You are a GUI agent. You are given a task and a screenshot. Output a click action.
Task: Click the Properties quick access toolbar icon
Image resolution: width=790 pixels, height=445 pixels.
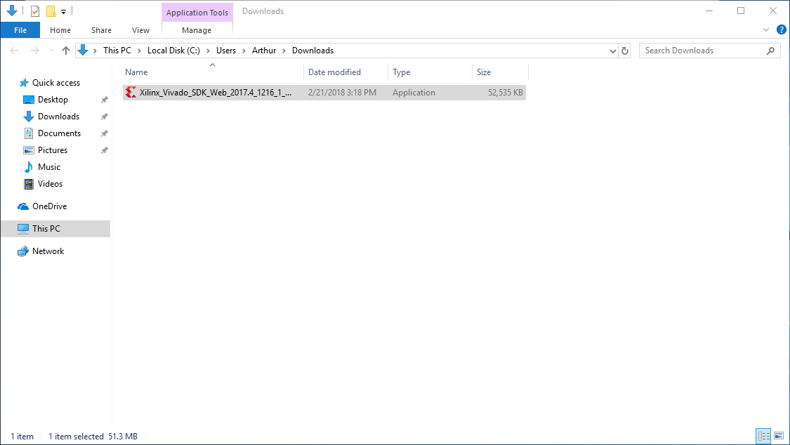pyautogui.click(x=35, y=11)
